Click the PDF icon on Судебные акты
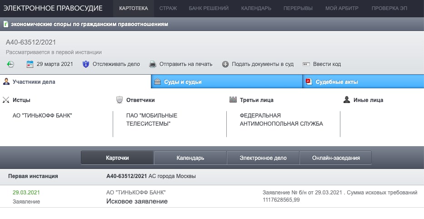The height and width of the screenshot is (219, 424). point(309,81)
